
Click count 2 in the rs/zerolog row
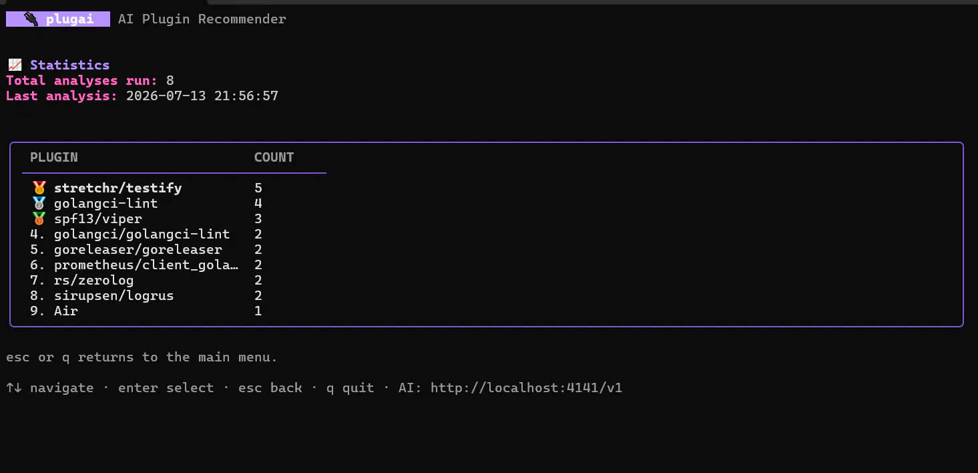coord(258,280)
